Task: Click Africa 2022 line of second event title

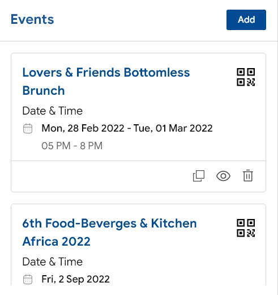Action: [x=57, y=242]
